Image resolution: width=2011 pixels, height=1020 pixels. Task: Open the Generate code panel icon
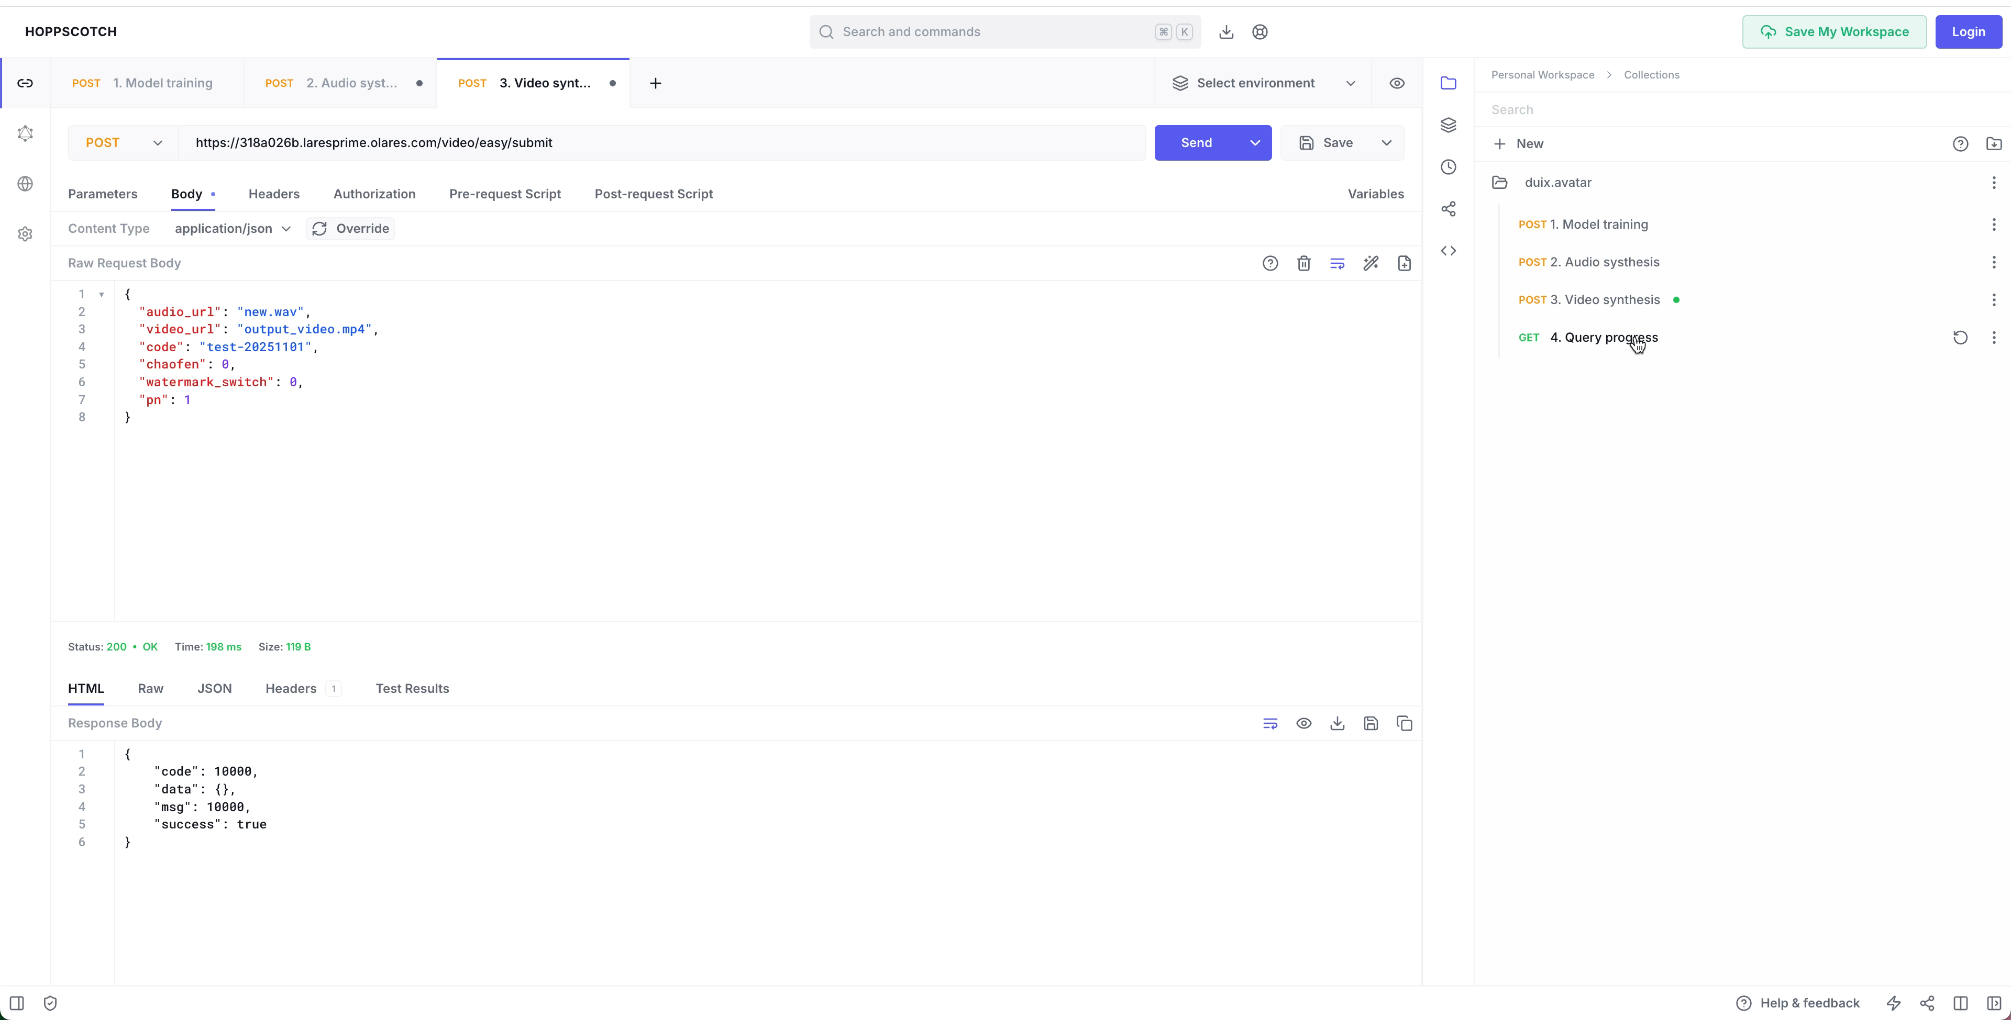click(x=1448, y=251)
